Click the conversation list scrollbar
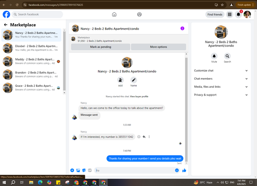Screen dimensions: 257x186 64,61
